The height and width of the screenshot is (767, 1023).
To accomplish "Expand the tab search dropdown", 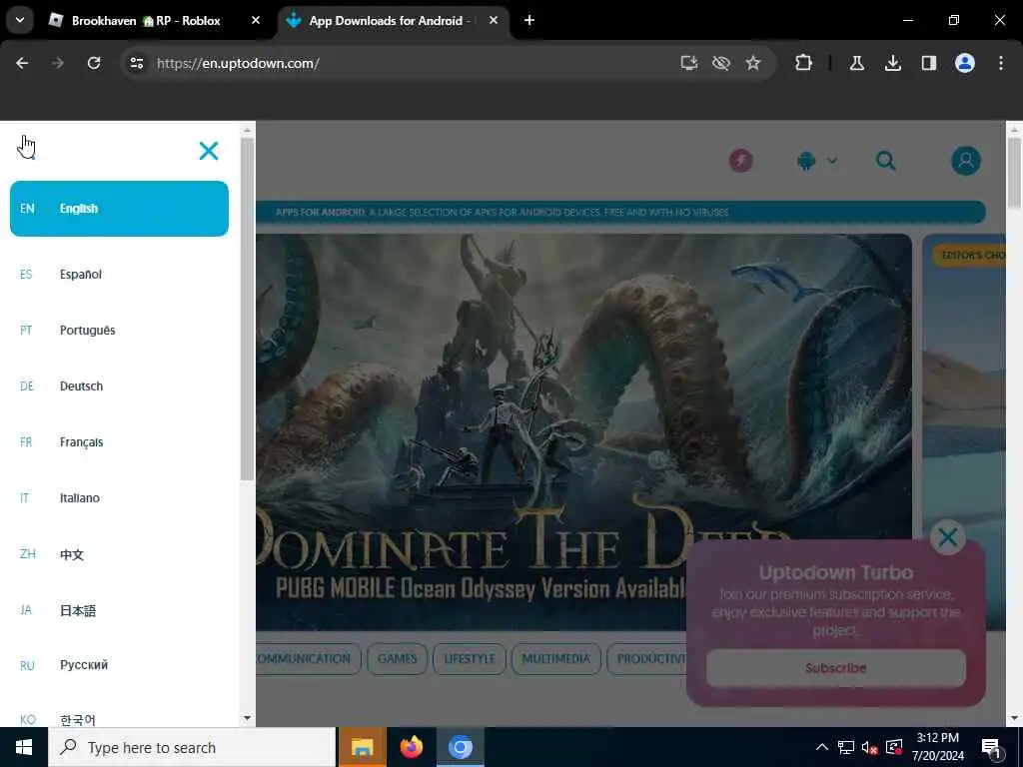I will coord(20,20).
